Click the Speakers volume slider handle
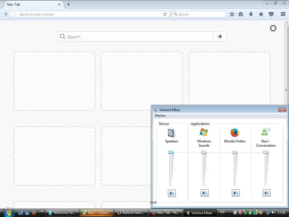The image size is (289, 217). point(171,152)
